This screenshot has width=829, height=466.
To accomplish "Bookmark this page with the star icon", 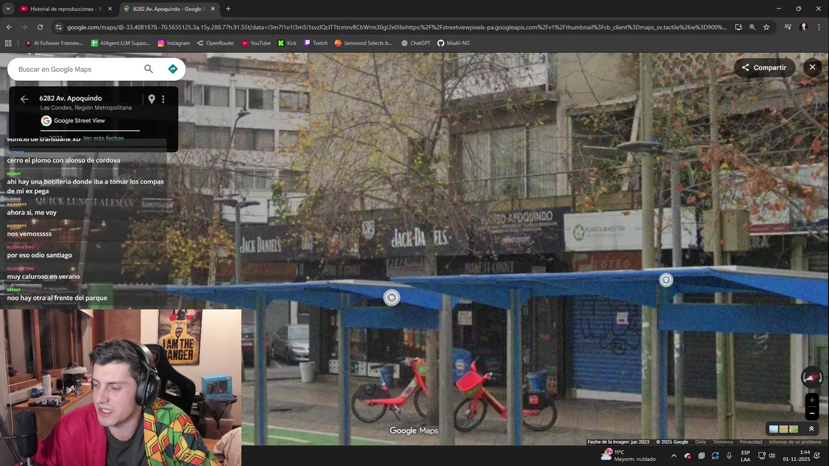I will tap(766, 27).
